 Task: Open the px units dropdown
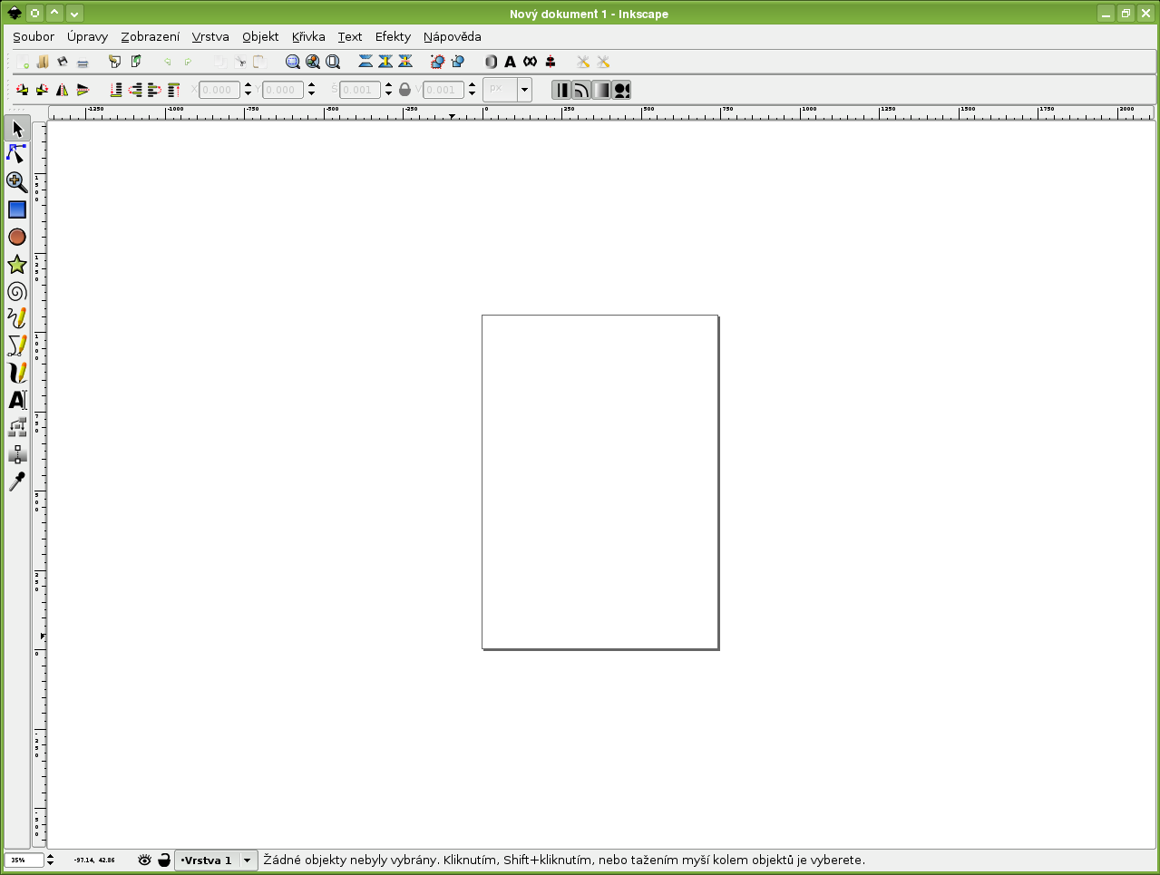pos(524,90)
